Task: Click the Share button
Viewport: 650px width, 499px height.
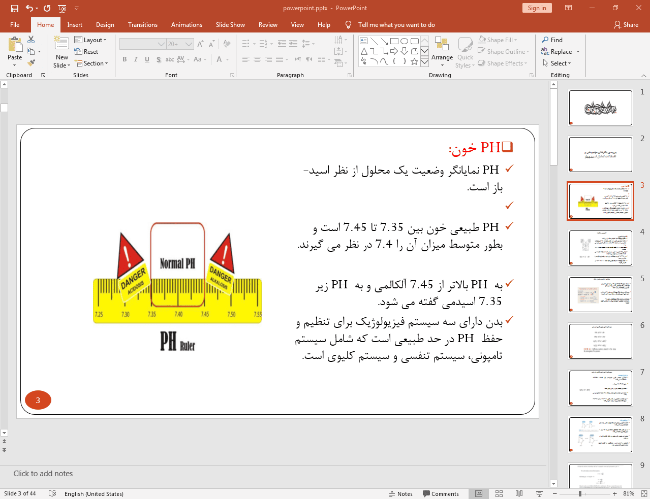Action: tap(626, 25)
